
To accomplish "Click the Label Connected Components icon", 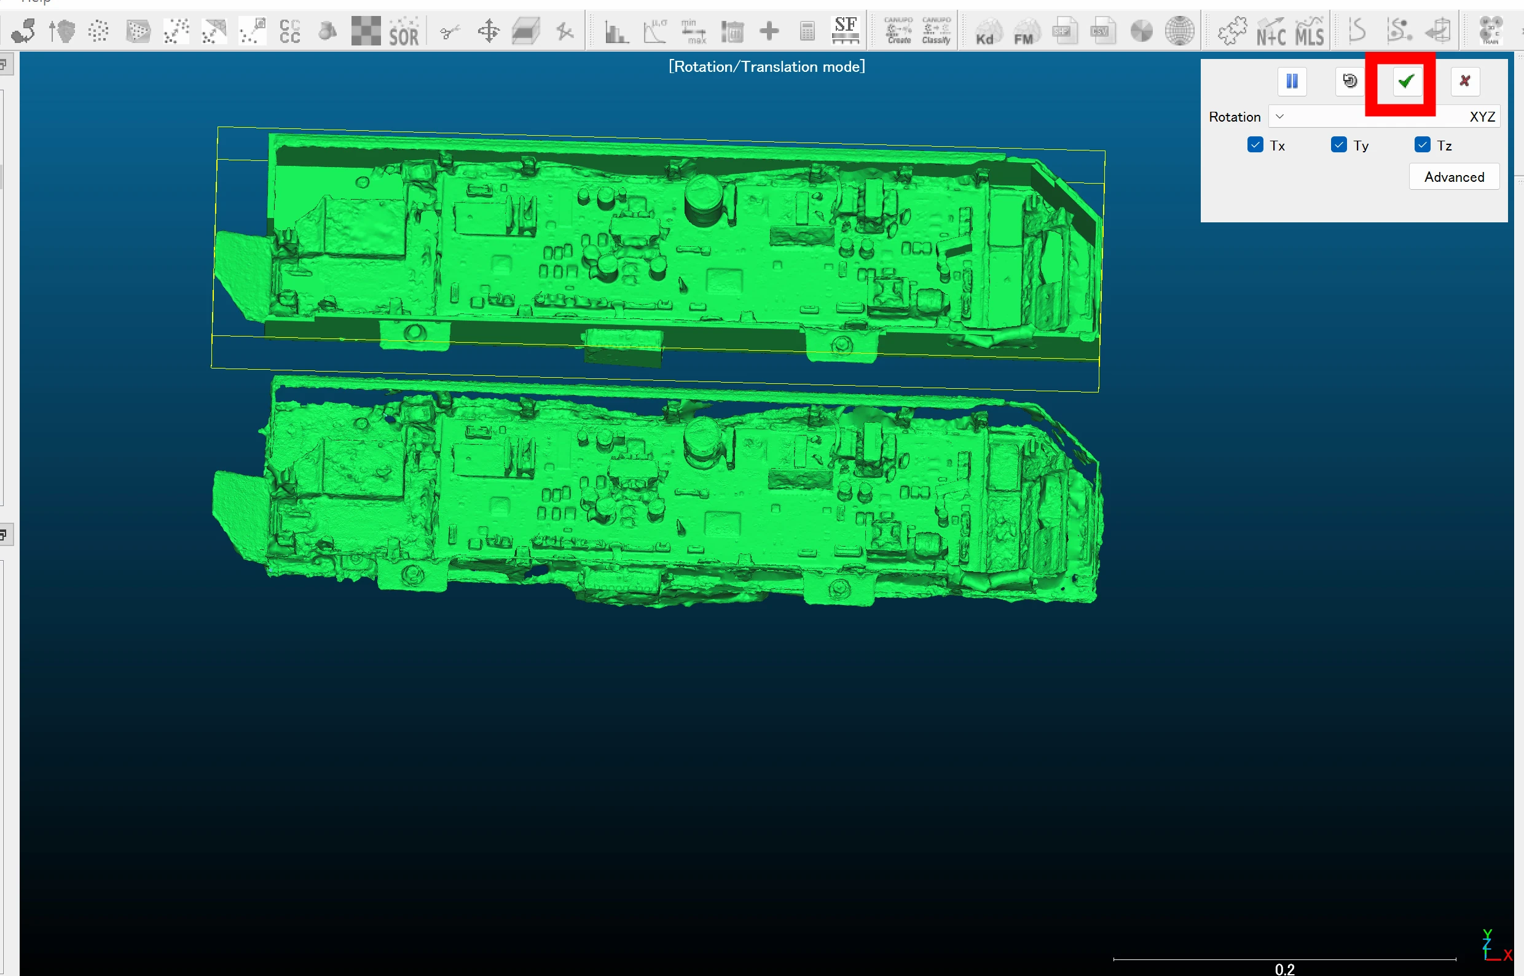I will tap(289, 31).
